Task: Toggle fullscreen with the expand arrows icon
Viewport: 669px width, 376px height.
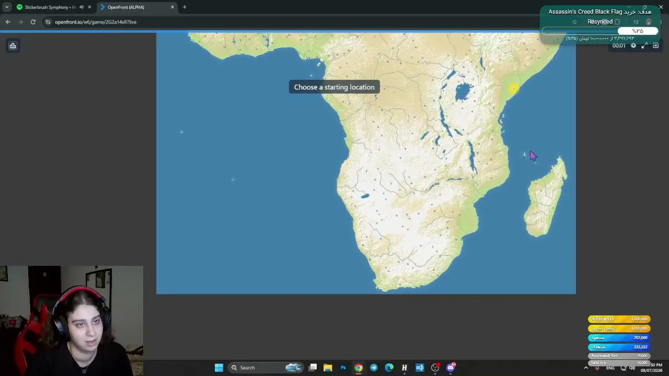Action: click(644, 45)
